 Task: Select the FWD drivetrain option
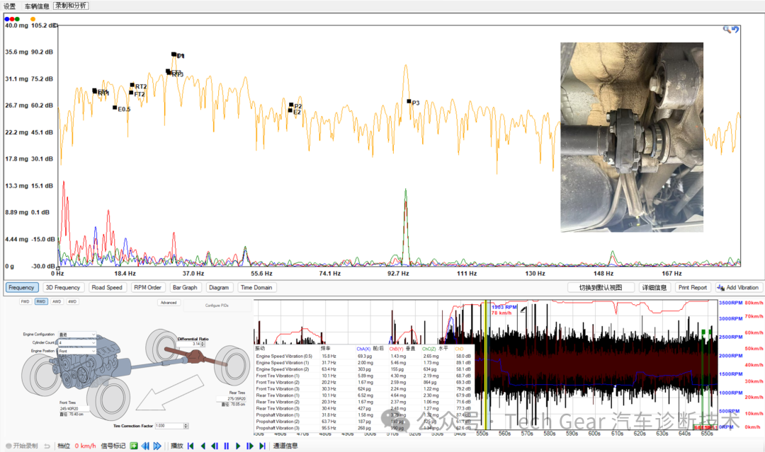click(x=25, y=301)
